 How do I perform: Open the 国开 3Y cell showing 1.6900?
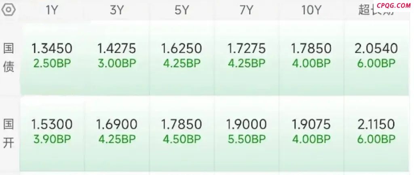[117, 134]
